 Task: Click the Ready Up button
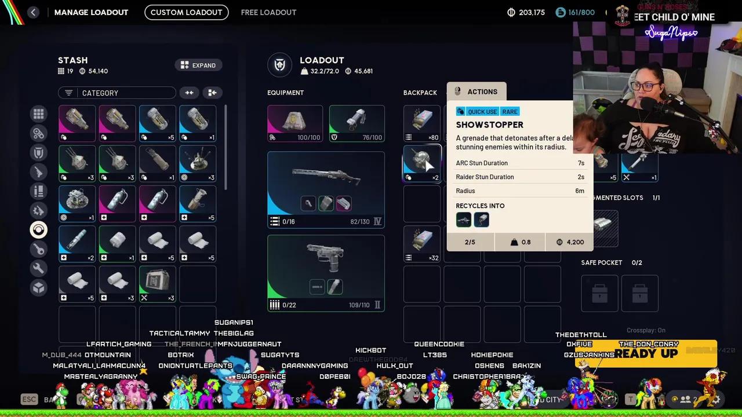pyautogui.click(x=646, y=353)
